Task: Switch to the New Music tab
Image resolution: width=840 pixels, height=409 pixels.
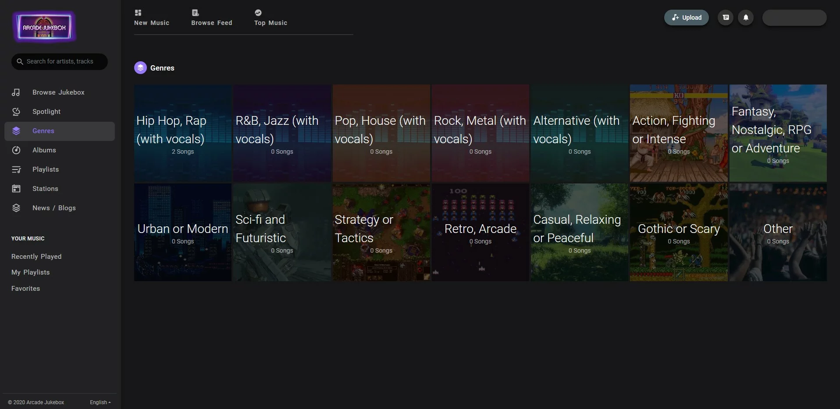Action: coord(152,18)
